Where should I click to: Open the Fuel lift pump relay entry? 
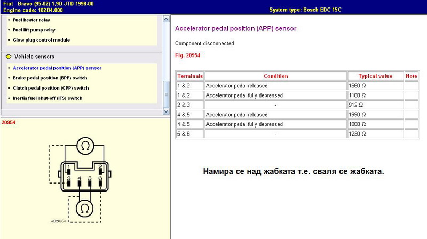pos(34,30)
